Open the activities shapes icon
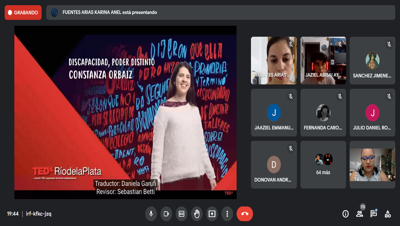 [x=388, y=214]
